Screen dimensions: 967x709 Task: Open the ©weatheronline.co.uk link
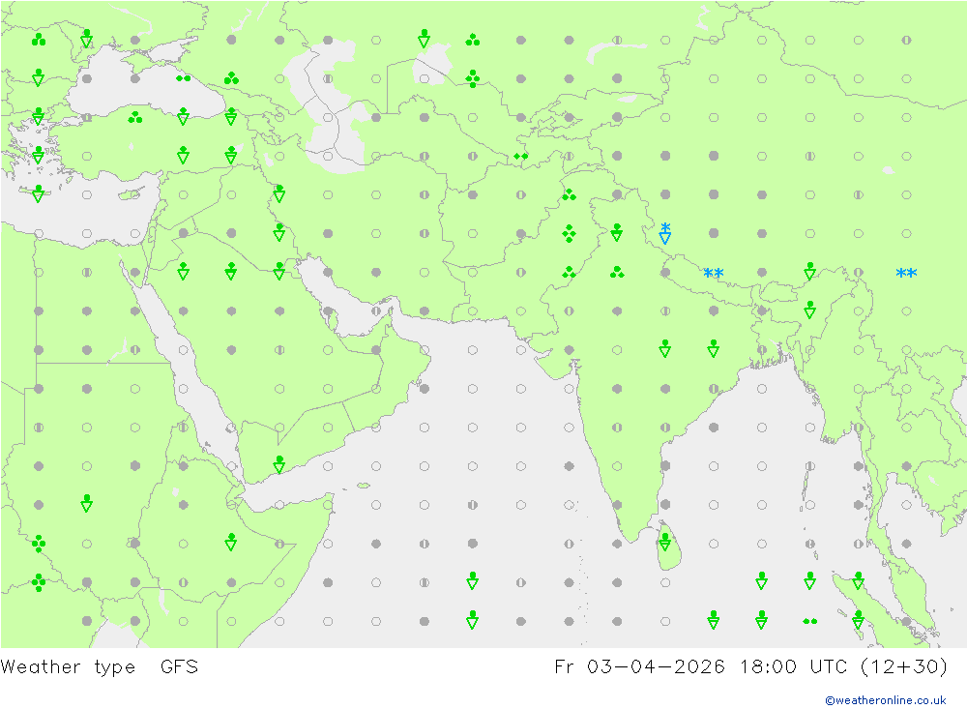pos(886,700)
